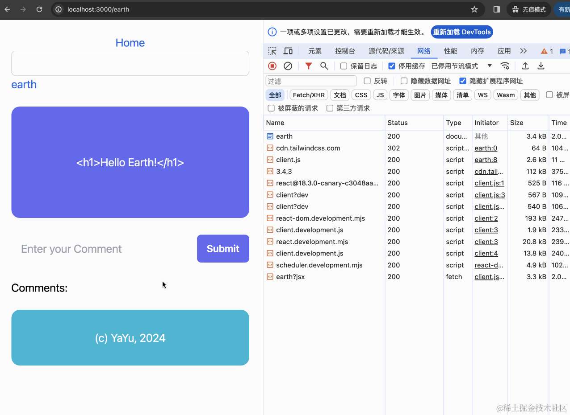Open the 性能 panel tab

point(451,51)
